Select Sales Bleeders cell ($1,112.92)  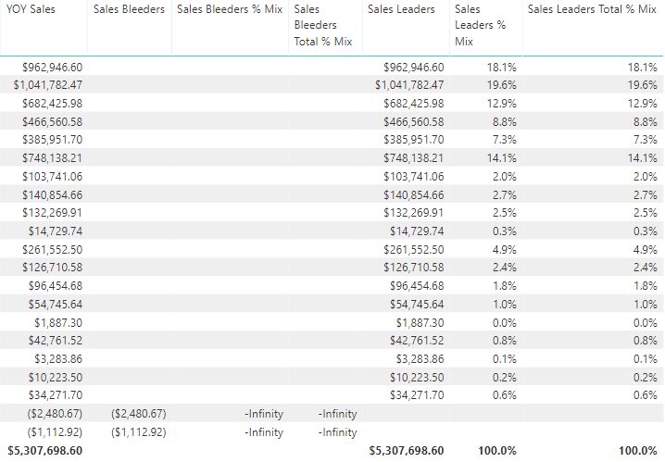coord(139,432)
